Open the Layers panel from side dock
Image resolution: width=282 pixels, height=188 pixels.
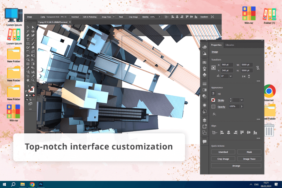204,120
